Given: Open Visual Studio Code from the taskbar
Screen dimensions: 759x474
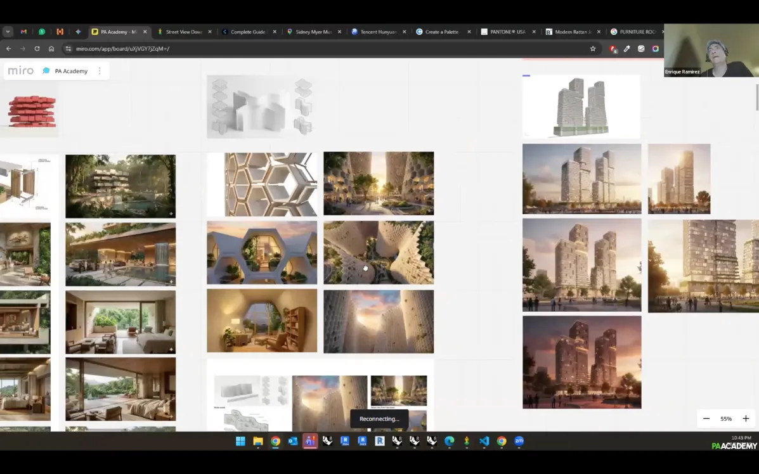Looking at the screenshot, I should coord(484,441).
